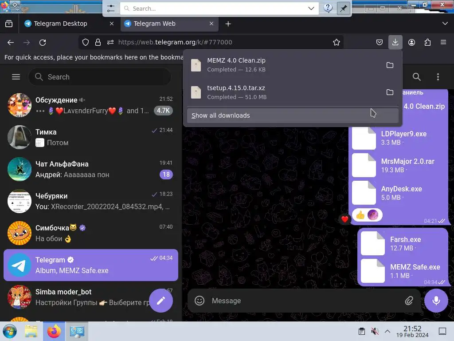Show site security padlock info
This screenshot has width=454, height=341.
click(x=98, y=42)
